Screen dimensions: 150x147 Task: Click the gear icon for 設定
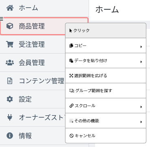point(10,99)
